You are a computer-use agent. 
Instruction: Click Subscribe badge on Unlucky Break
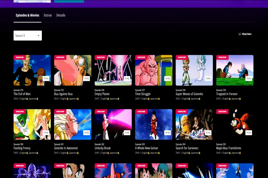tap(101, 112)
